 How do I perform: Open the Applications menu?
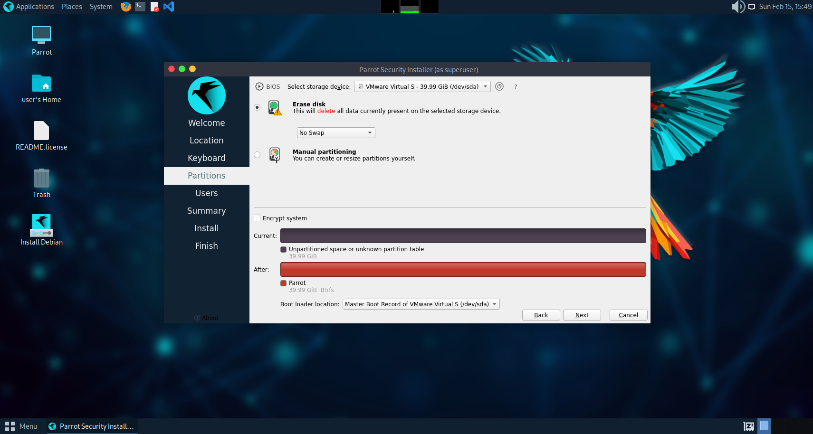(29, 7)
